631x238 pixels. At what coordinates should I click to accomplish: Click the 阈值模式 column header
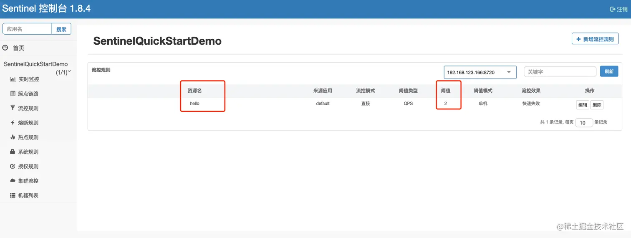click(483, 91)
